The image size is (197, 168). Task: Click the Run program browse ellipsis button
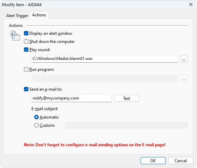click(x=184, y=79)
